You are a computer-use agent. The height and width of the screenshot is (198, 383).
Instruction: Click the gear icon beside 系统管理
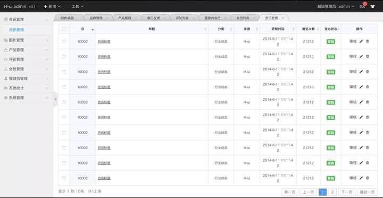point(6,97)
